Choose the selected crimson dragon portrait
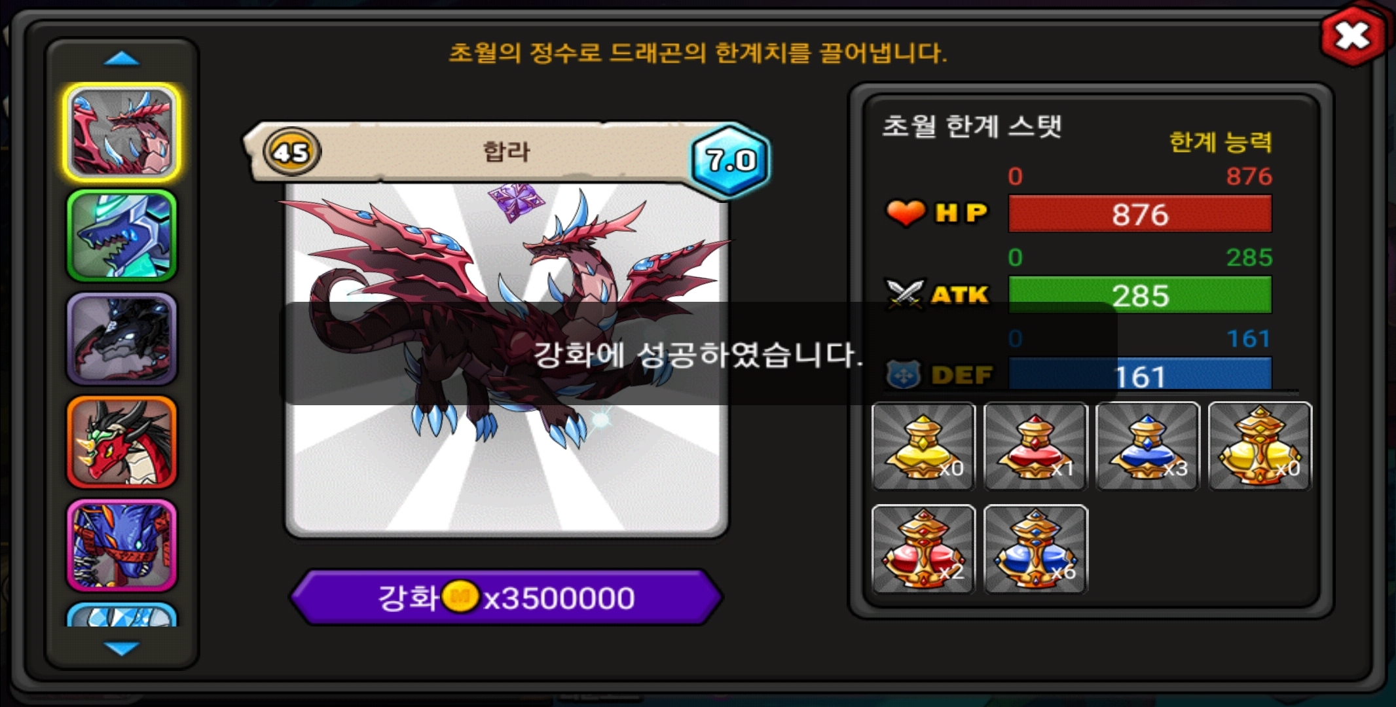 pos(122,132)
